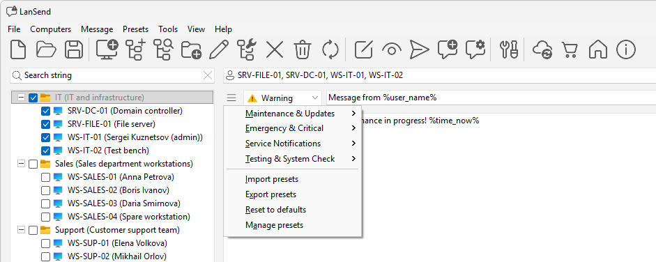The image size is (656, 262).
Task: Check WS-SUP-01 Elena Volkova checkbox
Action: [x=45, y=243]
